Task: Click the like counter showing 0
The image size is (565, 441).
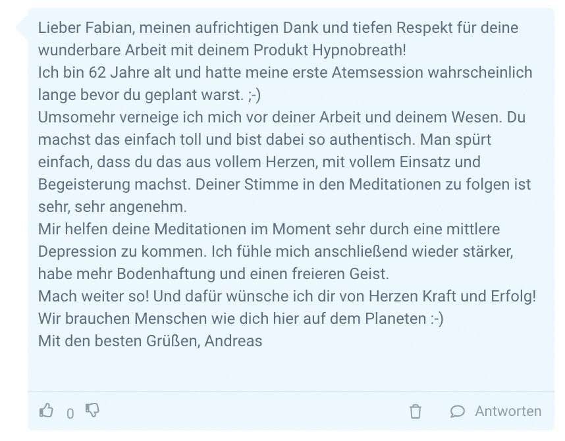Action: pyautogui.click(x=70, y=414)
